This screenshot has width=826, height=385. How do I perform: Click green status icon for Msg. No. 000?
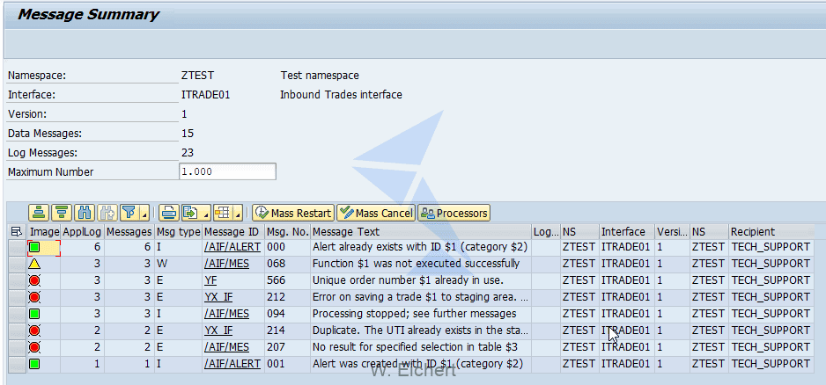click(x=34, y=246)
